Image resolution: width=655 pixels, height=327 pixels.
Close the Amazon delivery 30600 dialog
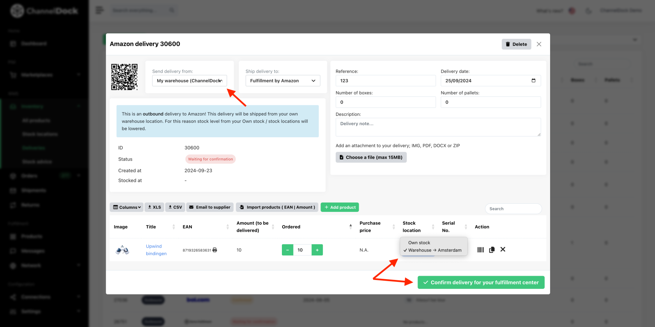point(539,44)
